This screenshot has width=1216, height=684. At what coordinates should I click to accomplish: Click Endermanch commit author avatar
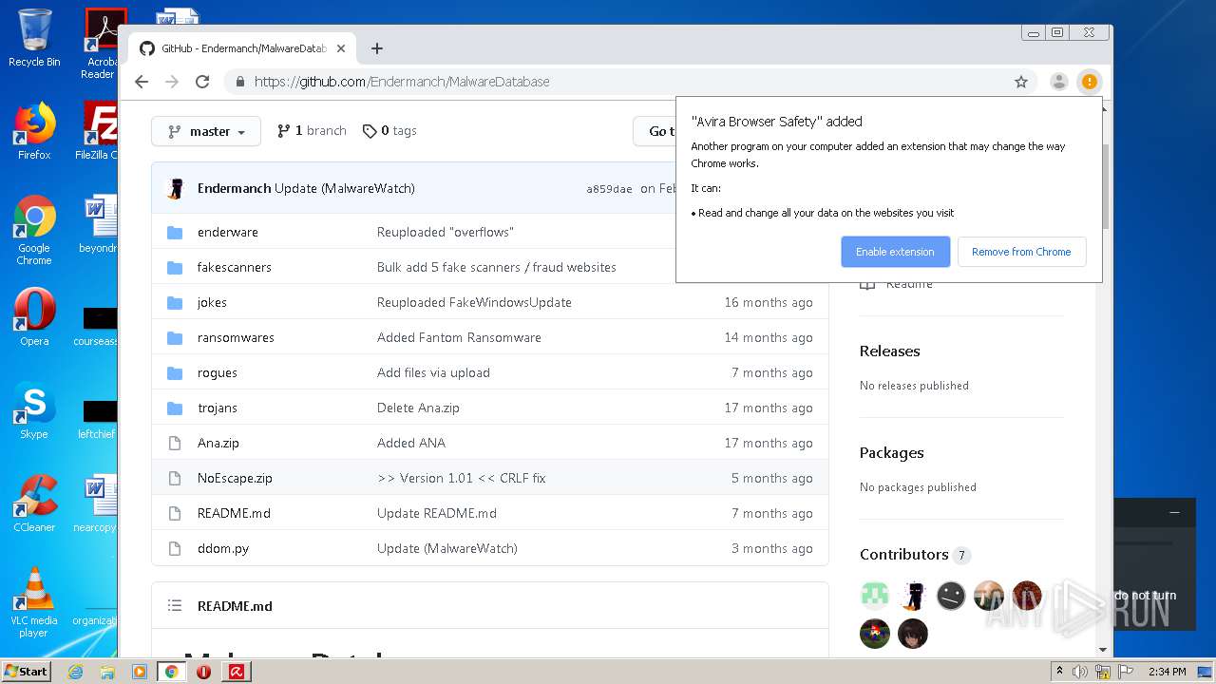(x=175, y=188)
